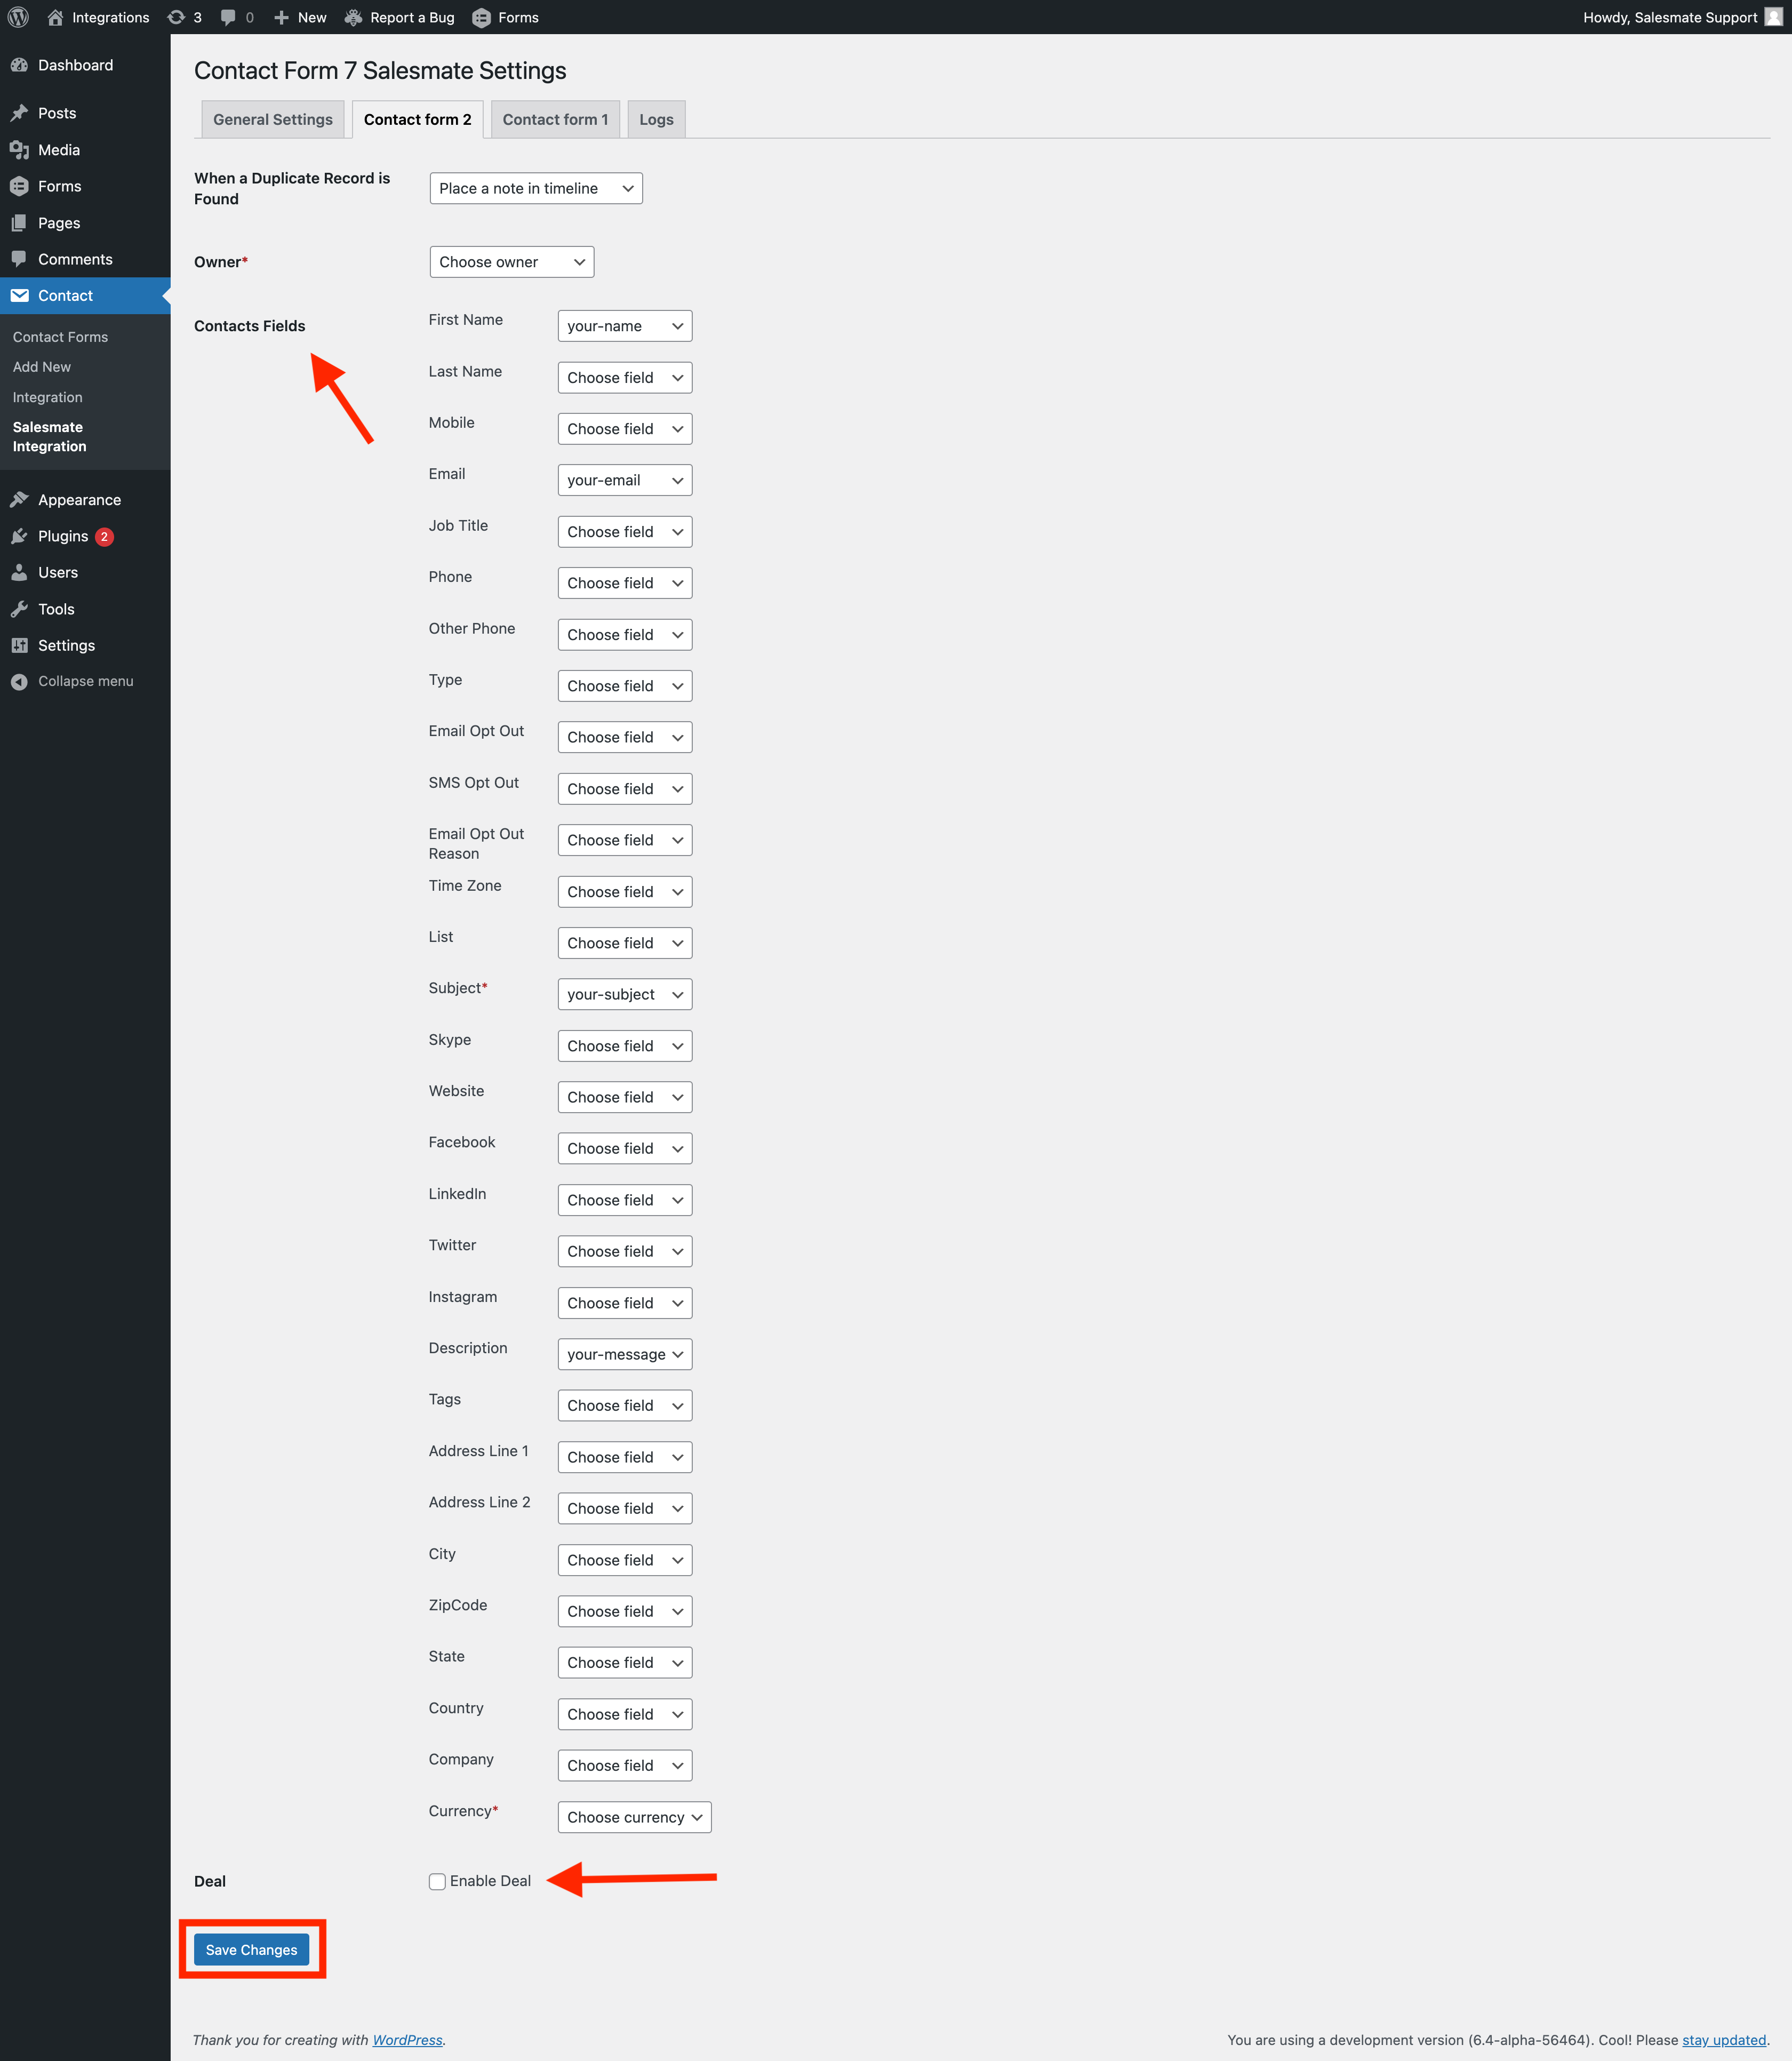This screenshot has width=1792, height=2061.
Task: Open the Forms icon in admin bar
Action: coord(481,17)
